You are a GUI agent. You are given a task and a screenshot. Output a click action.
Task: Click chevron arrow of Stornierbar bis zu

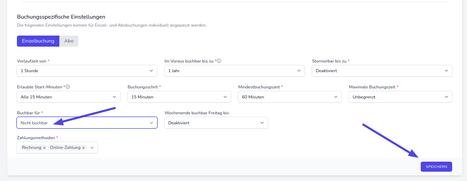click(x=446, y=70)
